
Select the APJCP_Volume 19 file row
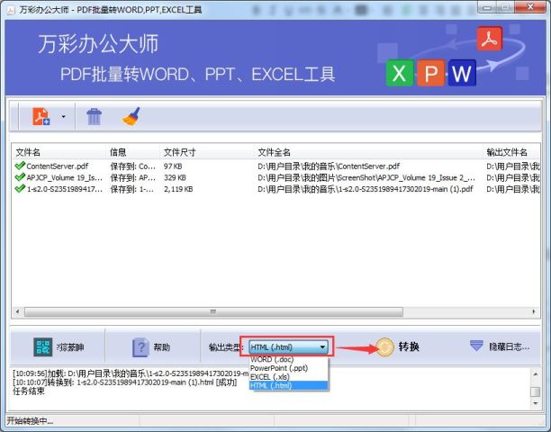tap(275, 177)
